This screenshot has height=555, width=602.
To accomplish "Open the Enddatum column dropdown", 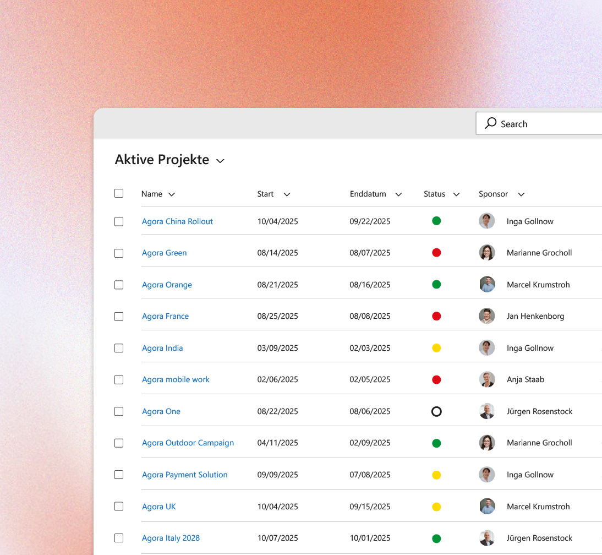I will point(398,194).
